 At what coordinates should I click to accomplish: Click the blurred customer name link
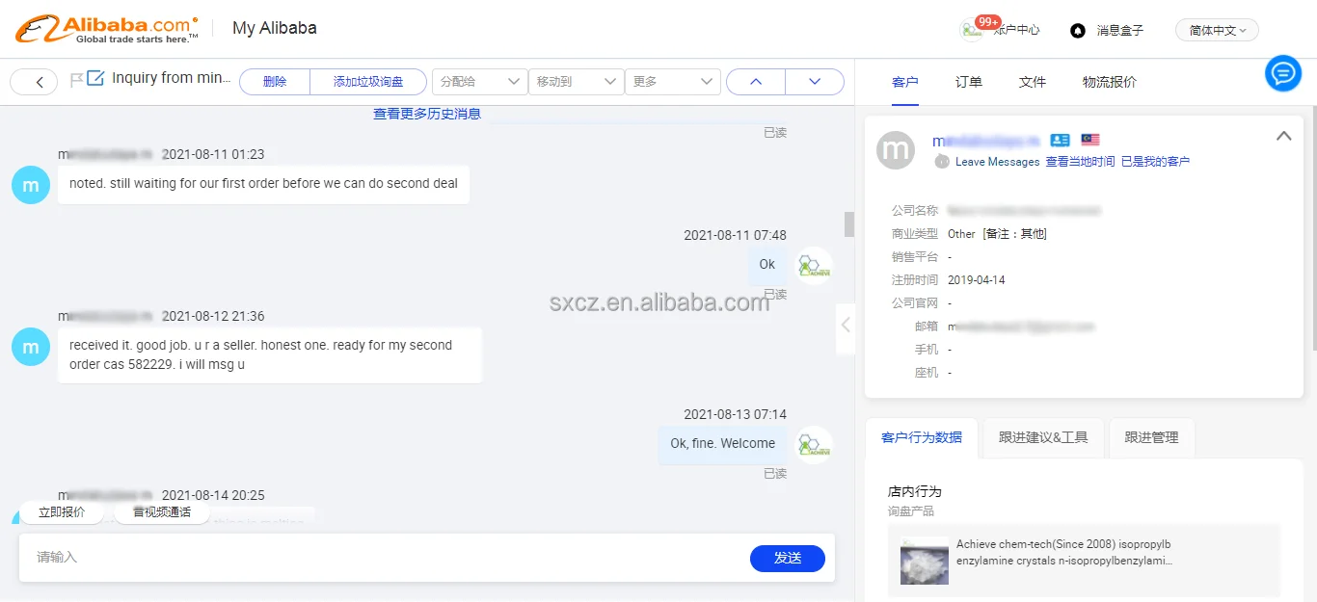click(x=985, y=141)
